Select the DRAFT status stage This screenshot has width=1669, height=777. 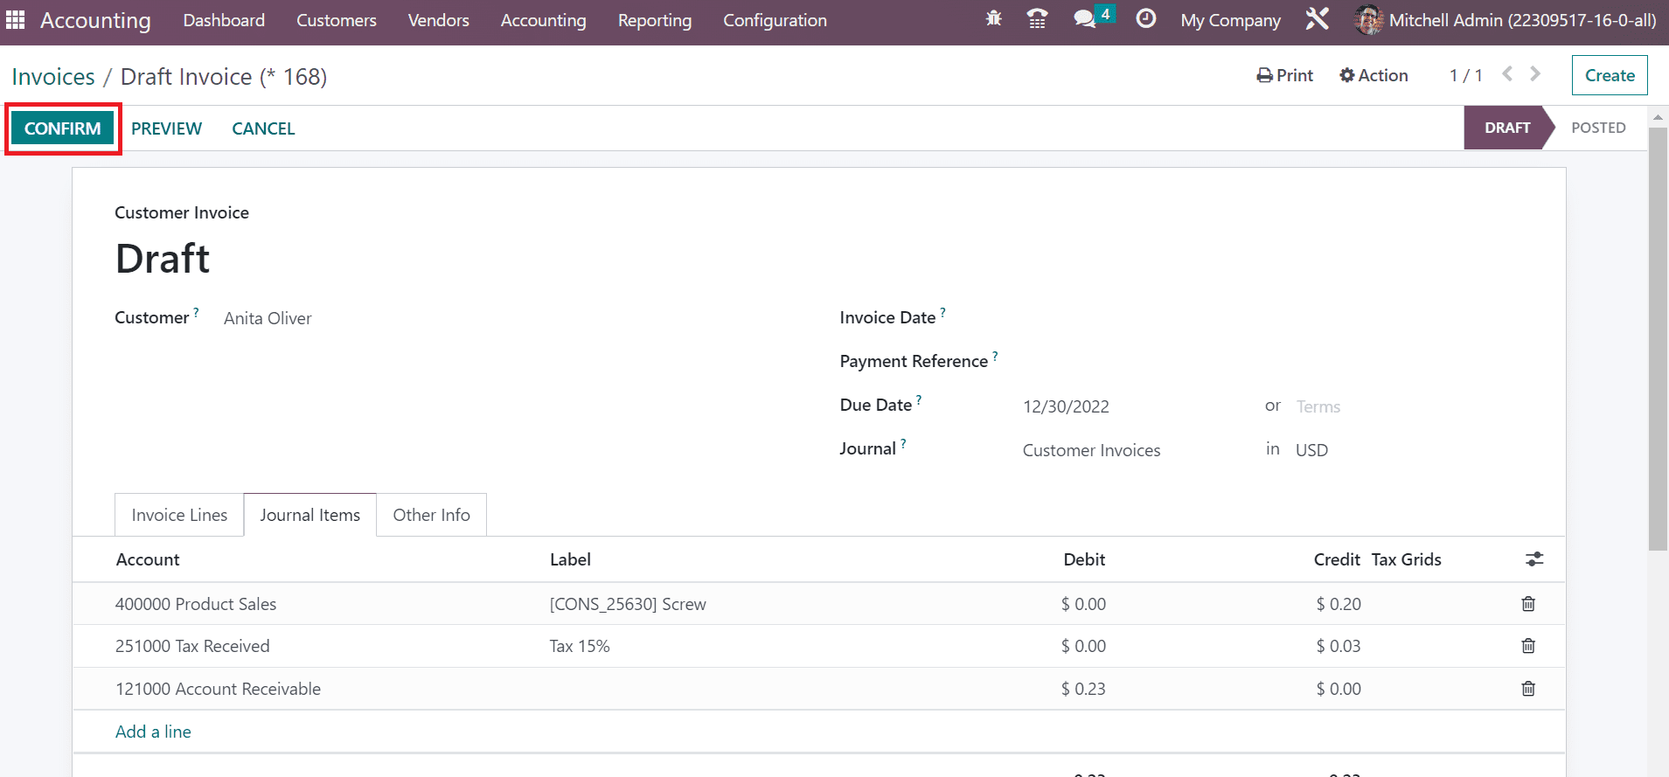1507,128
